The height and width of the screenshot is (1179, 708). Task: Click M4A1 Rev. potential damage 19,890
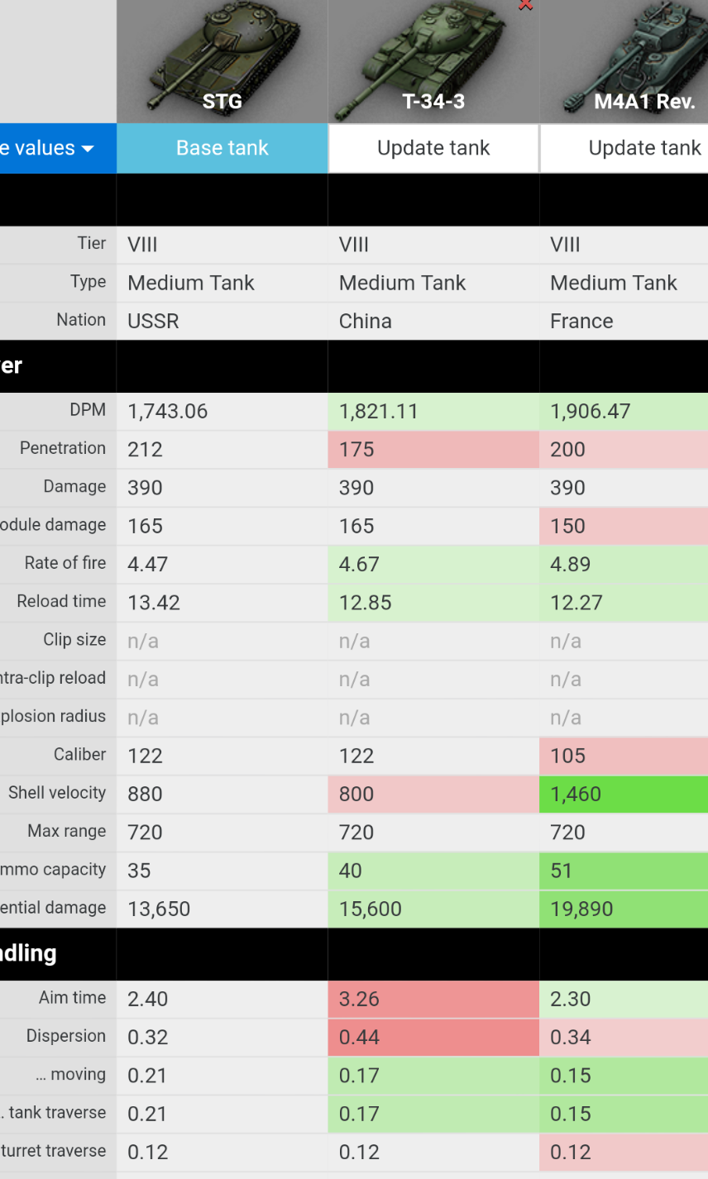click(x=624, y=909)
